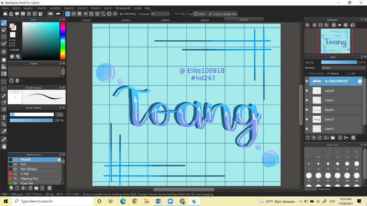Open the Window menu
367x206 pixels.
coord(123,8)
